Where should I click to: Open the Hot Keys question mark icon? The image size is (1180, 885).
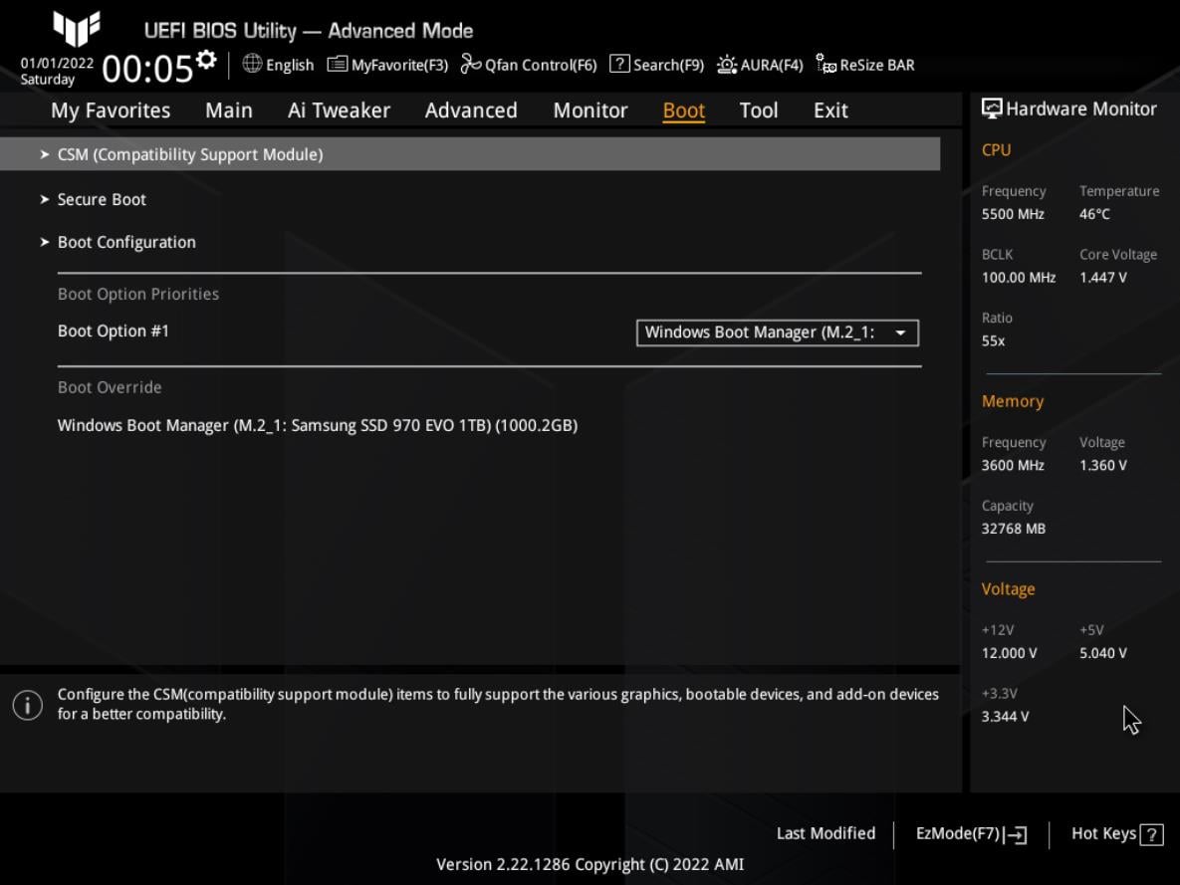tap(1151, 834)
